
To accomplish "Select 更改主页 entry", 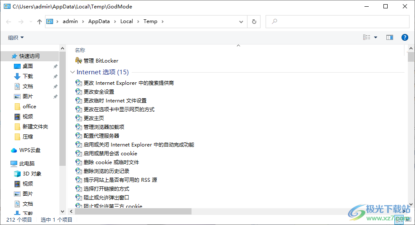I will coord(90,118).
